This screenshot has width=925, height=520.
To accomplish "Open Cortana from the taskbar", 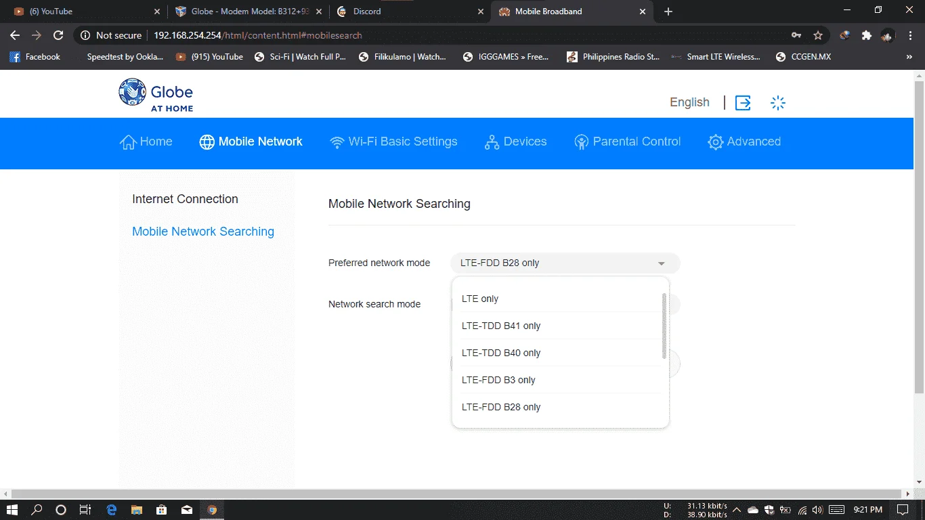I will pyautogui.click(x=61, y=510).
